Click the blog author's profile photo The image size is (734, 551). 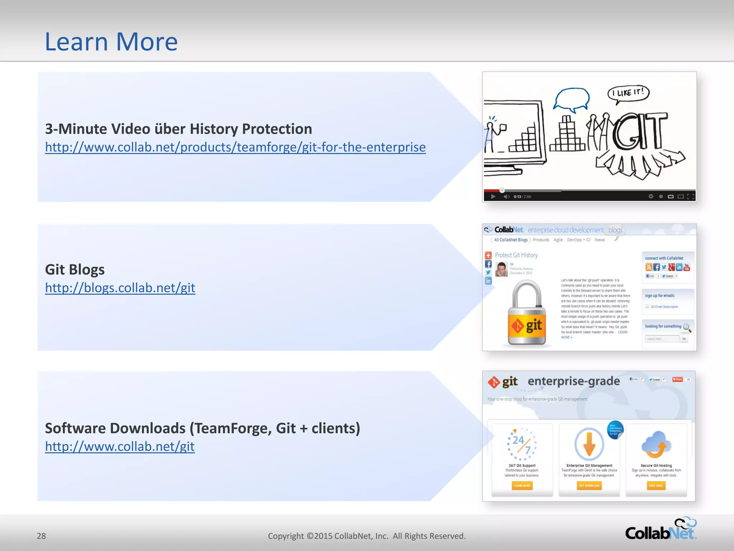point(501,269)
